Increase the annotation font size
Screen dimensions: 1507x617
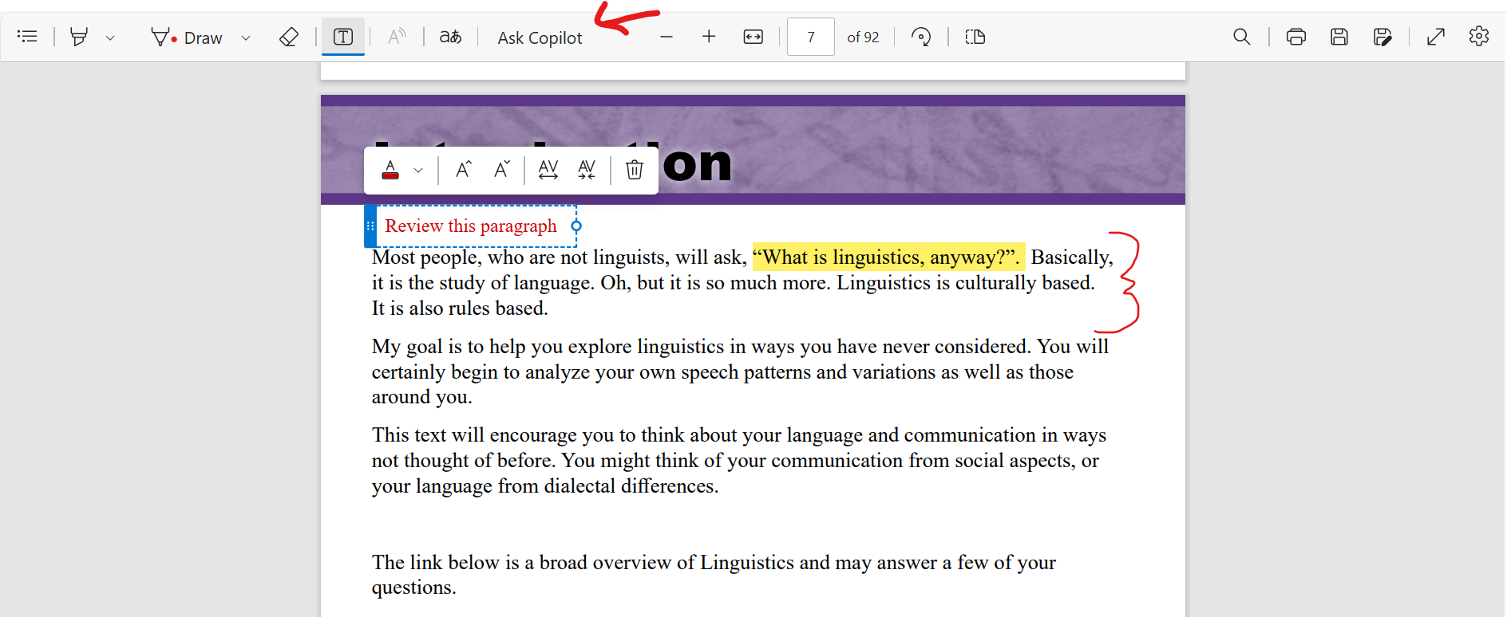pyautogui.click(x=463, y=170)
